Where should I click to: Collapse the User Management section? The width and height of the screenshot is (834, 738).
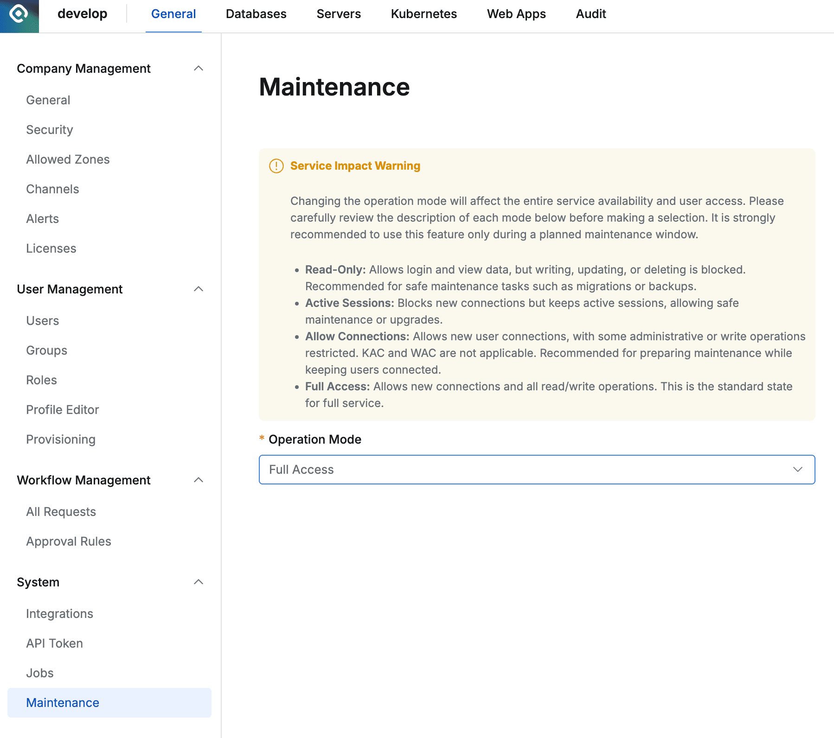coord(199,289)
